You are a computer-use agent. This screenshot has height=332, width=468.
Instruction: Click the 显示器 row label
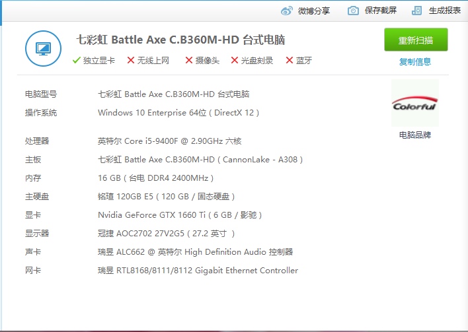coord(37,234)
